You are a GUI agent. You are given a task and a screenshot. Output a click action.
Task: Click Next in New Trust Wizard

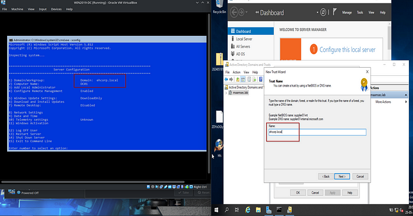point(342,177)
